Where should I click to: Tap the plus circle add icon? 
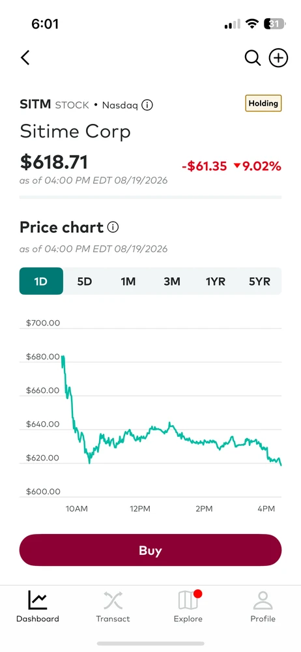point(278,58)
